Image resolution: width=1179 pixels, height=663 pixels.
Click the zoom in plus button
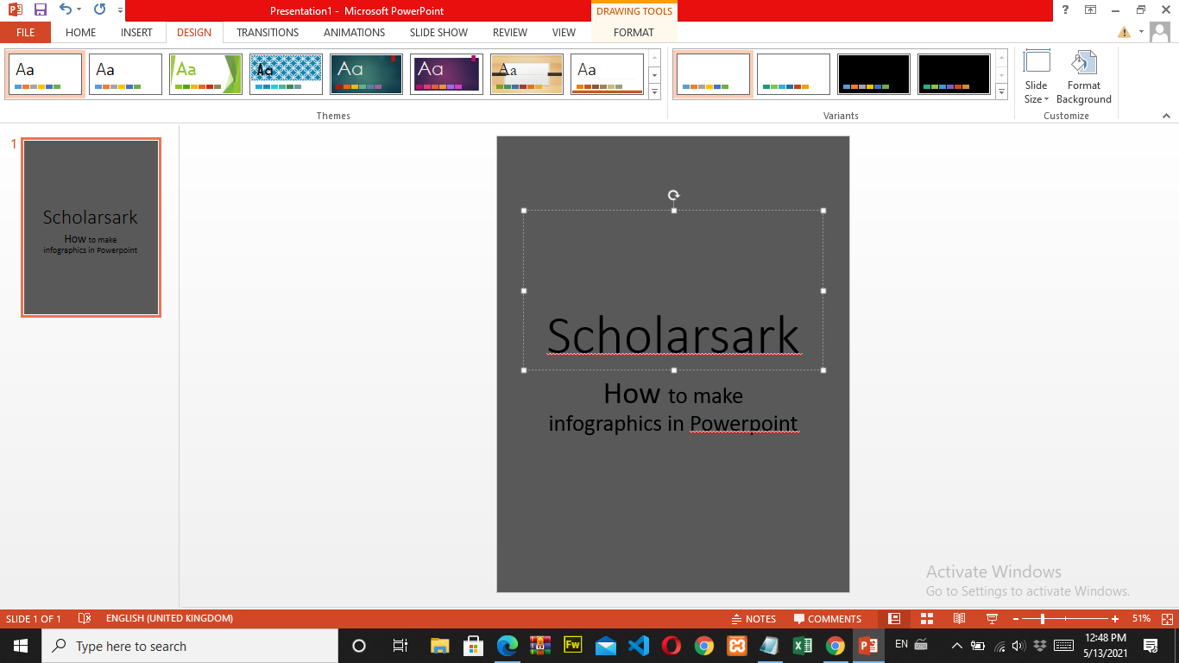(x=1115, y=619)
